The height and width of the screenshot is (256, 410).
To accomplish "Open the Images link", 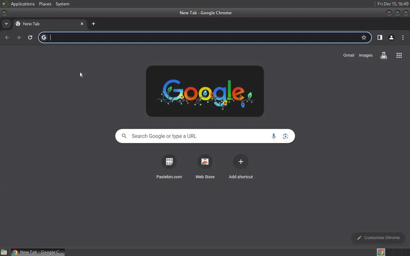I will coord(366,55).
